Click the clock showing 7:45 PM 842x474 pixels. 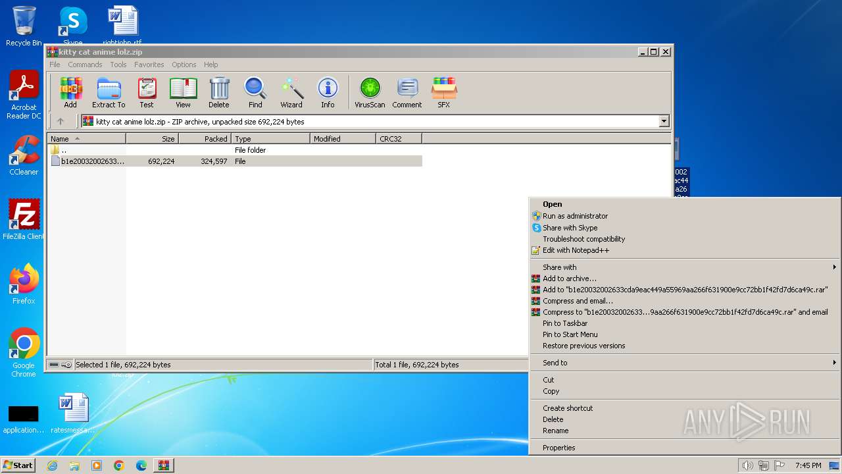(x=808, y=465)
